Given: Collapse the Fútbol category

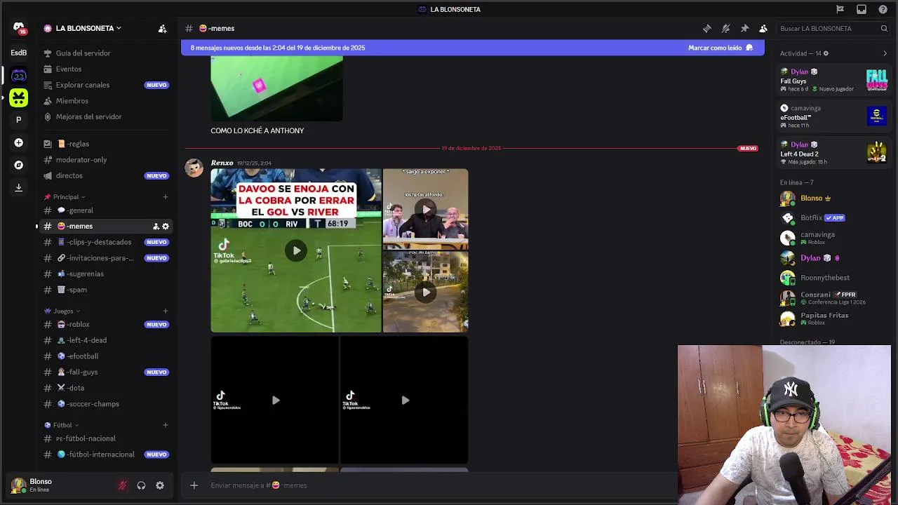Looking at the screenshot, I should coord(61,425).
